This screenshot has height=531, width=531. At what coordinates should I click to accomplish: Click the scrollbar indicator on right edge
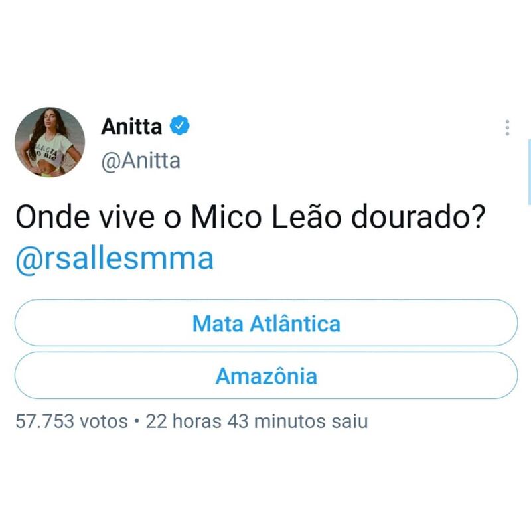(x=529, y=172)
